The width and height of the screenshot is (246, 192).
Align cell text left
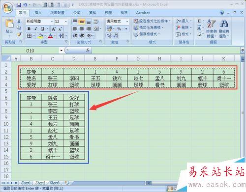click(75, 28)
